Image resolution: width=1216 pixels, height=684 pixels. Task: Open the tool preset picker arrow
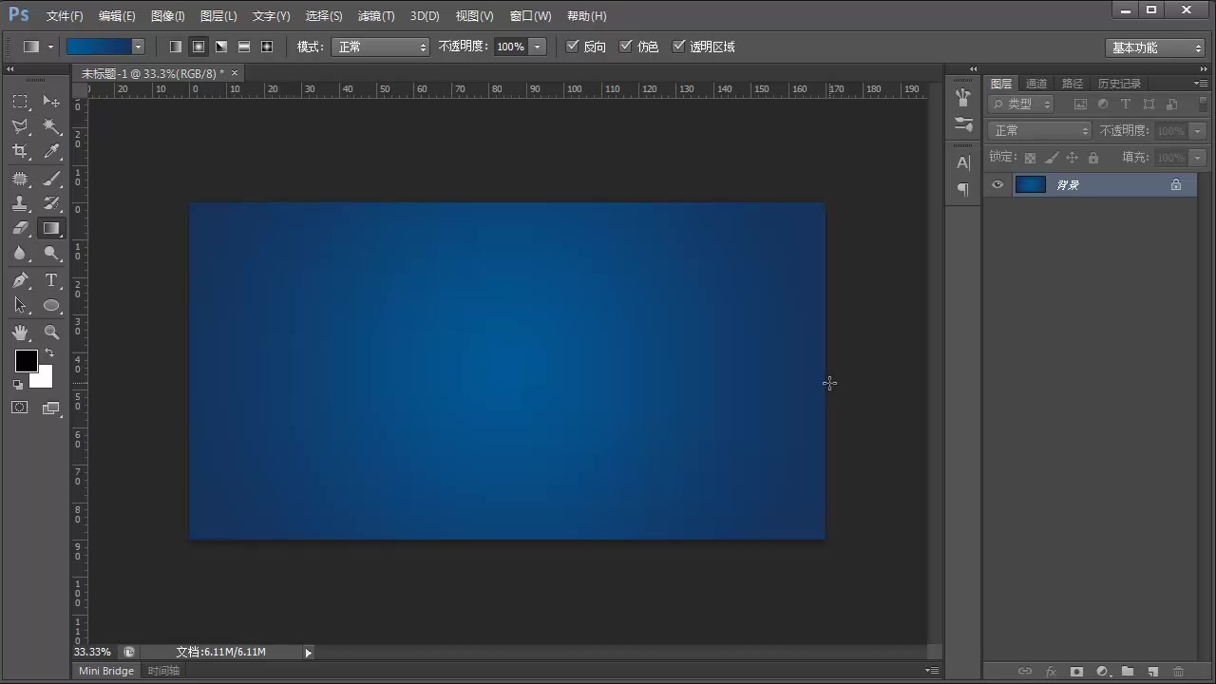coord(50,47)
